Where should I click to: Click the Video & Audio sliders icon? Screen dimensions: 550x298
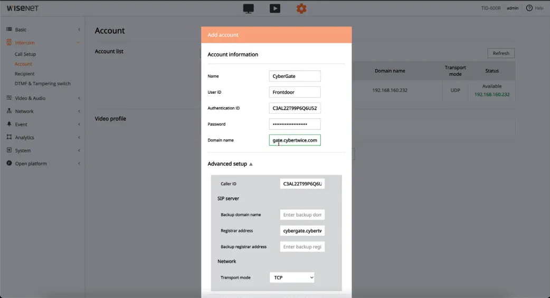pos(9,98)
